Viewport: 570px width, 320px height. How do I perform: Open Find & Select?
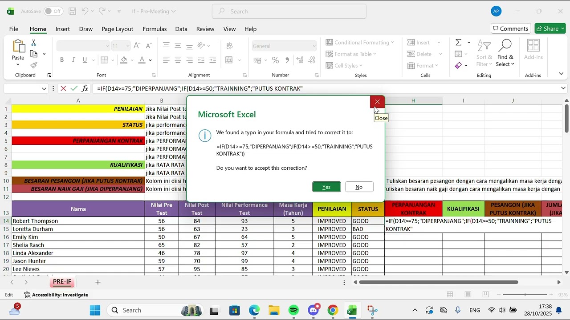[505, 53]
